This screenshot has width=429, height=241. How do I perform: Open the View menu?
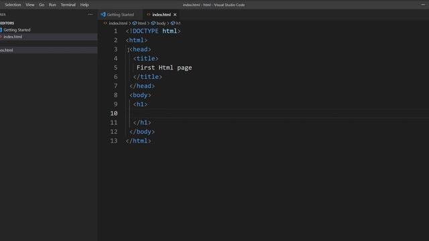(29, 5)
